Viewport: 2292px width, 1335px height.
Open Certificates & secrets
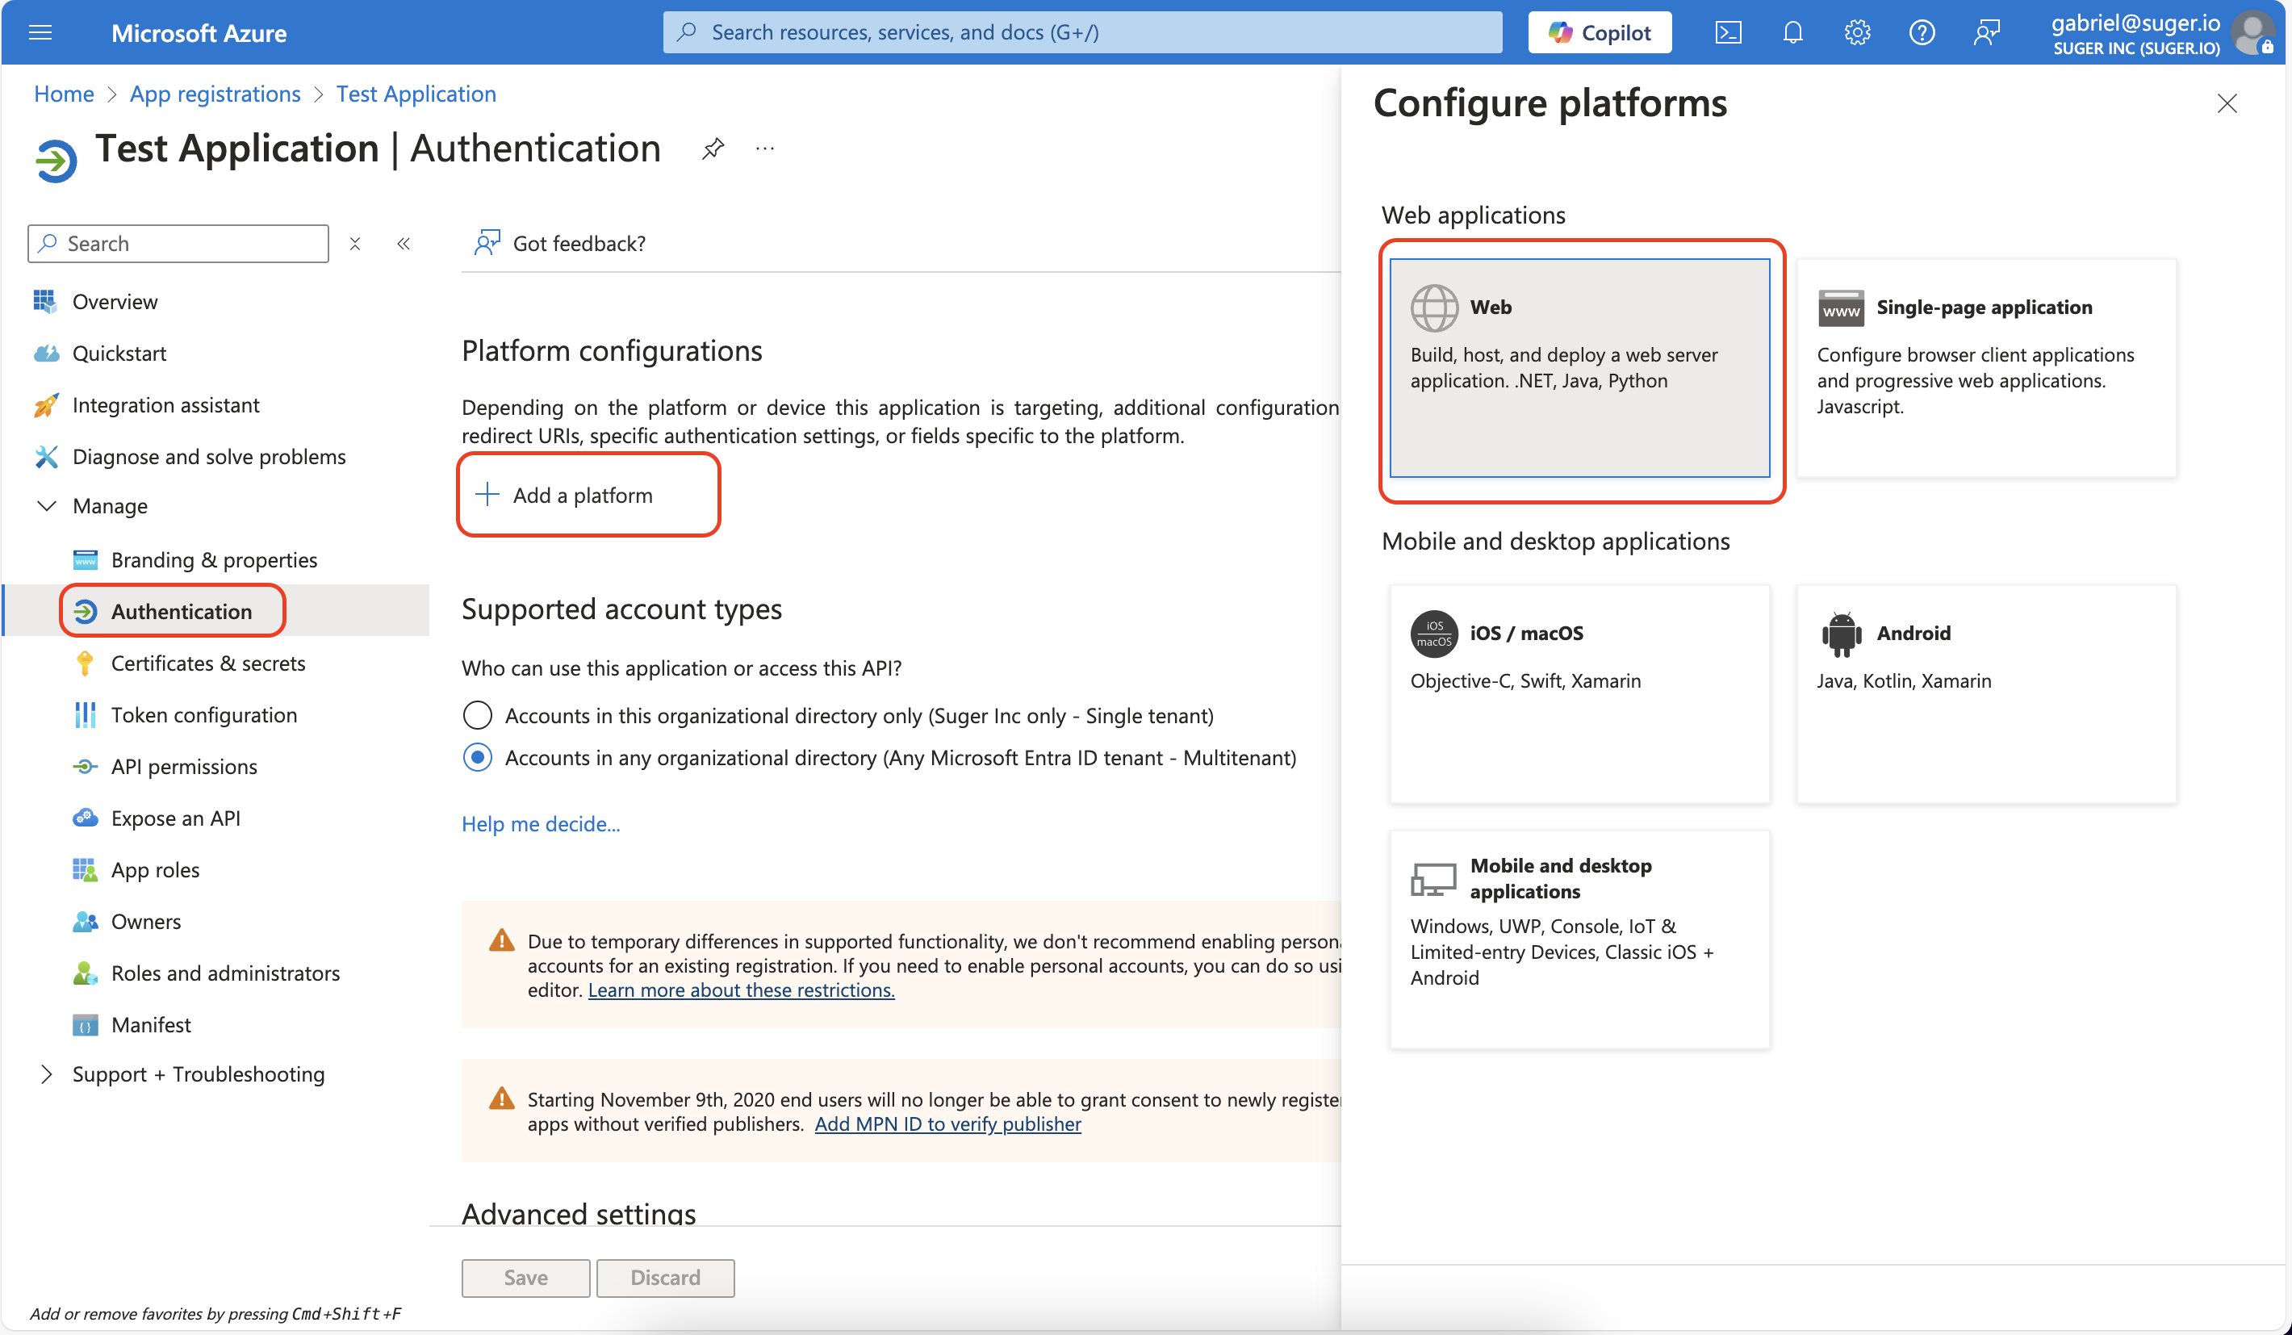(208, 663)
